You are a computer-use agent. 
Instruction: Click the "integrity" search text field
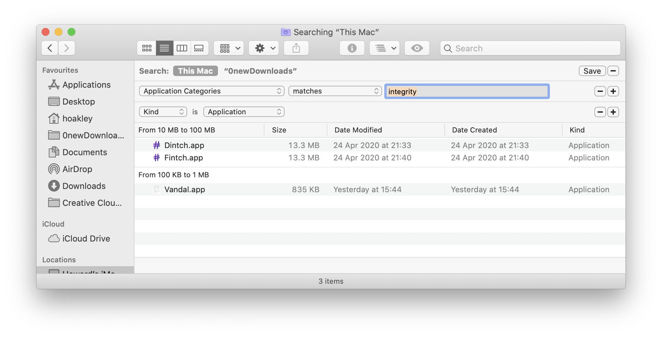(x=467, y=91)
